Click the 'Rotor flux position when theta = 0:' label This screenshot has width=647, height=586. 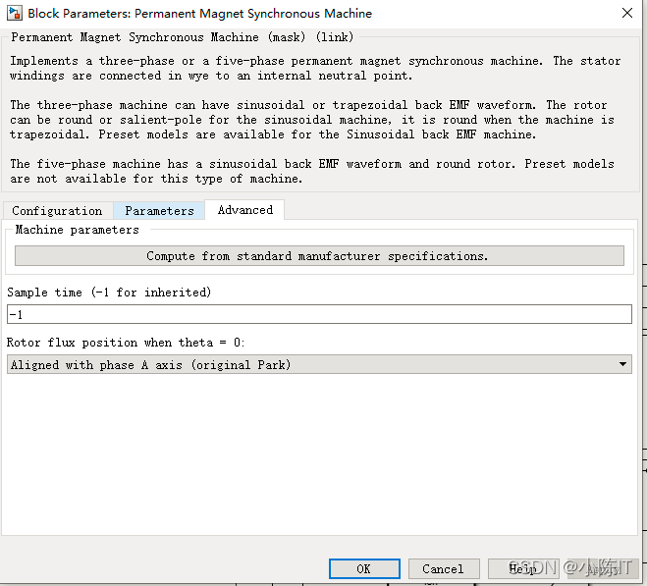[126, 343]
